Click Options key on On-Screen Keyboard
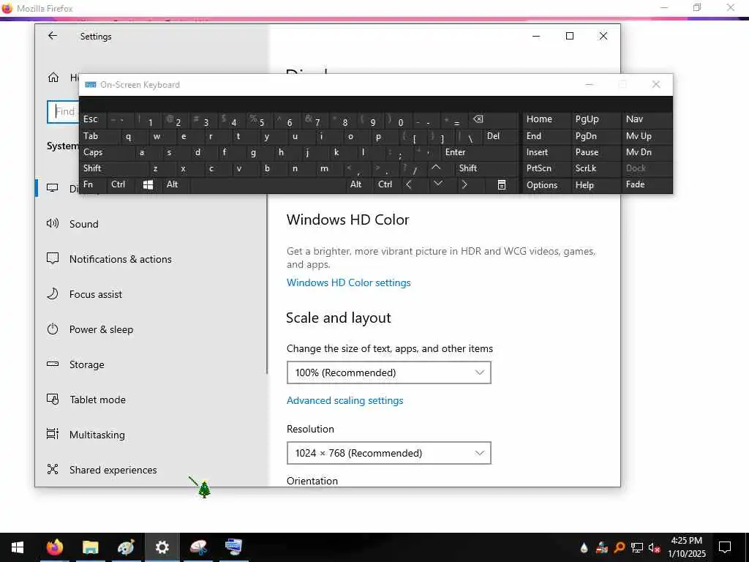 coord(546,185)
